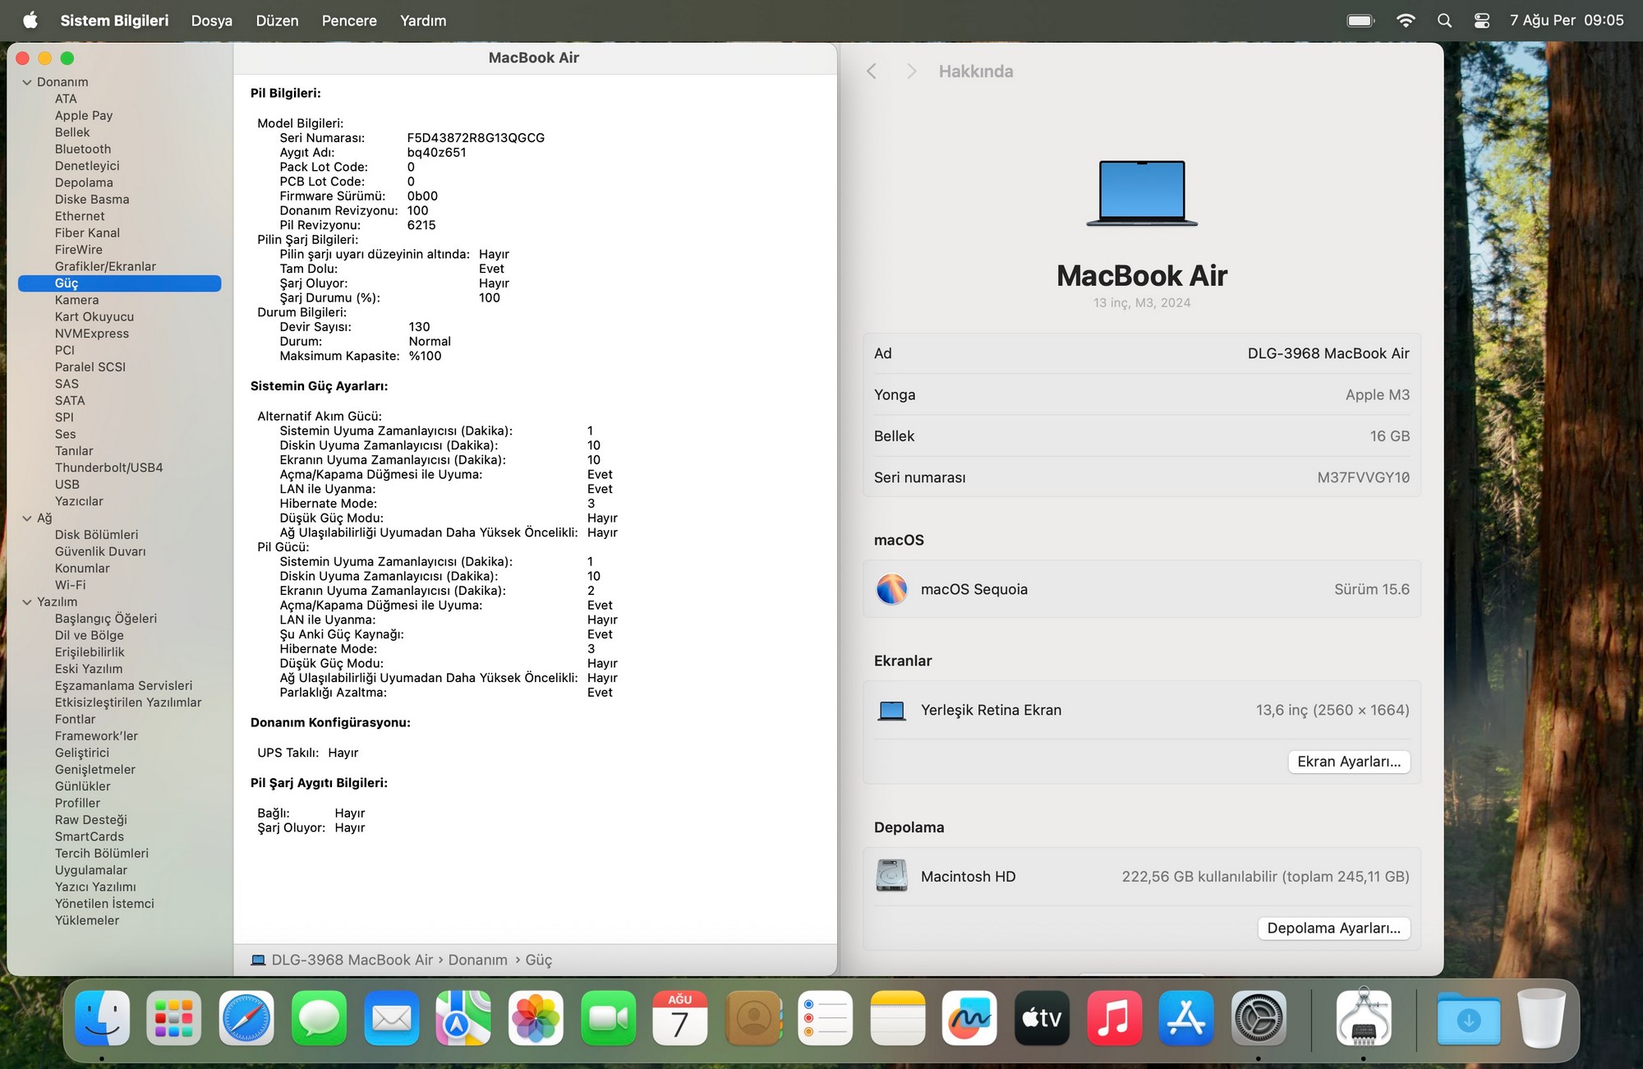The width and height of the screenshot is (1643, 1069).
Task: Open Pencere menu
Action: click(x=349, y=21)
